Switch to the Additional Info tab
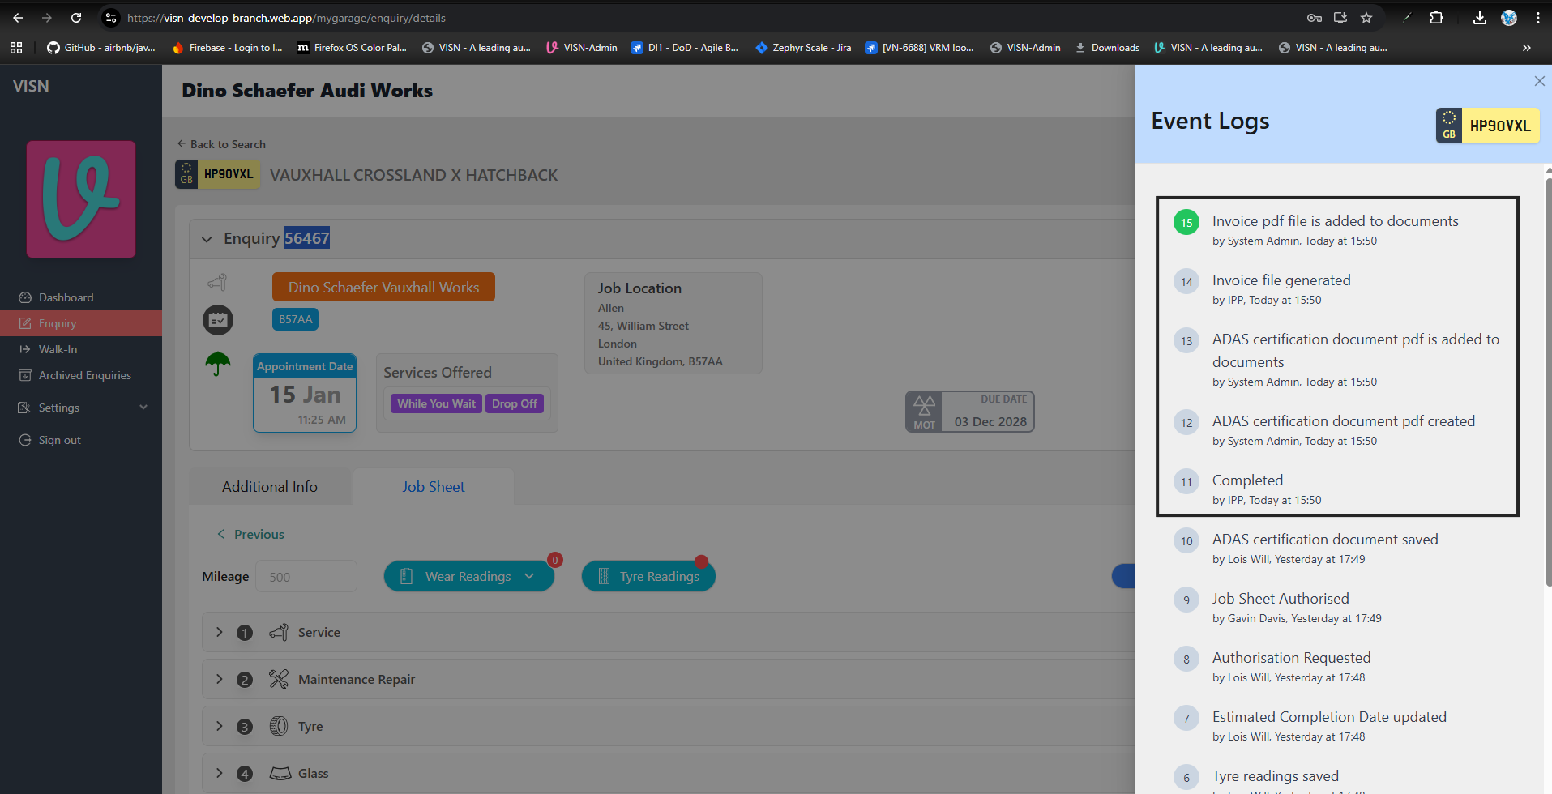1552x794 pixels. pos(270,487)
